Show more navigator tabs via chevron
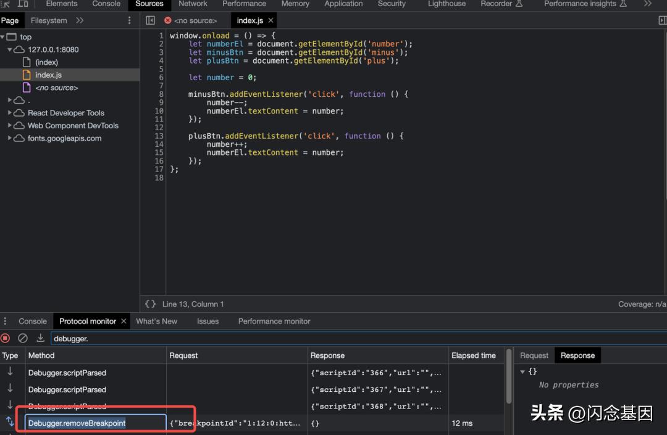This screenshot has width=667, height=435. (80, 20)
